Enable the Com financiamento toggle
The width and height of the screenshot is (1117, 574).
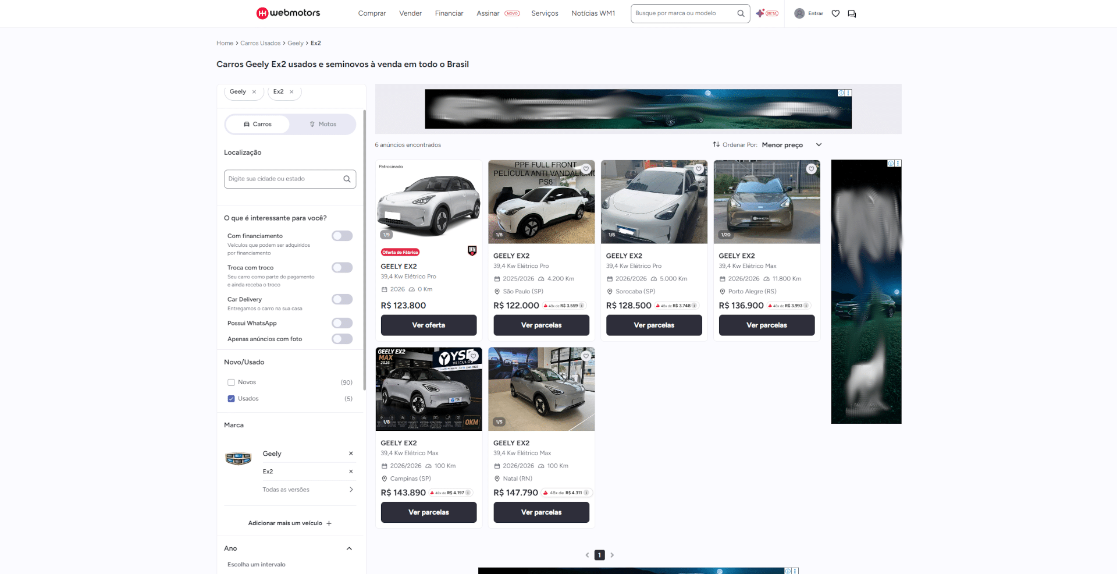coord(342,236)
